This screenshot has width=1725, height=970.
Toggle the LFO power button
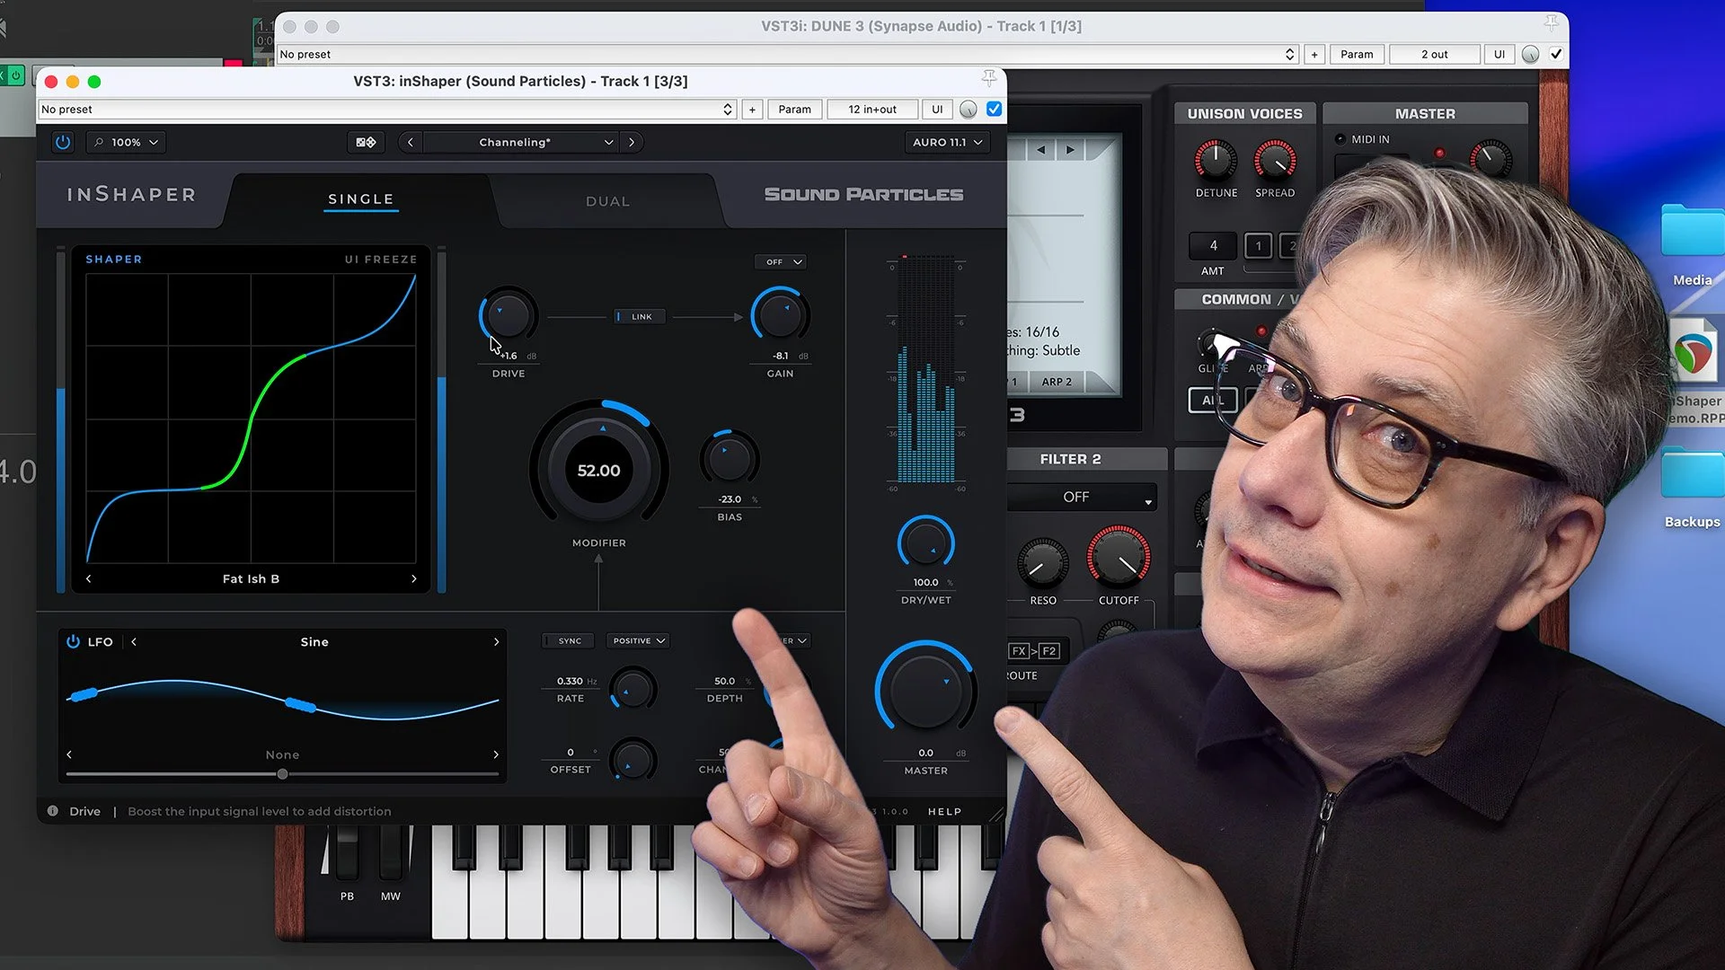73,641
